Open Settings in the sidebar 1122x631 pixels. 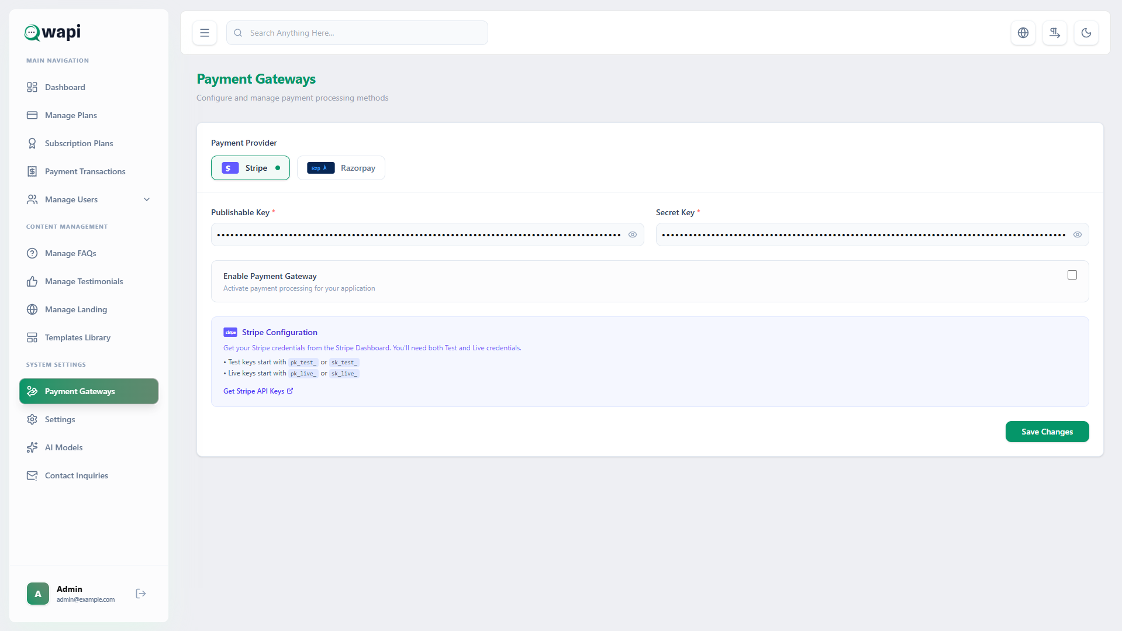tap(60, 419)
